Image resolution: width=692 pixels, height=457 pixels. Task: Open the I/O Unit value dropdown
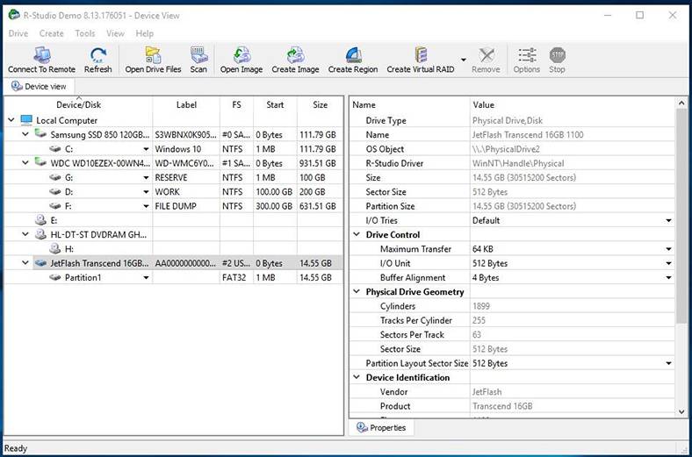coord(668,263)
